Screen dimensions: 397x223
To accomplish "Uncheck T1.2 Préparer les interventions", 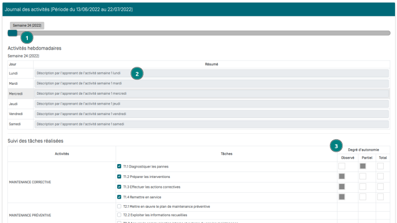I will [x=119, y=176].
